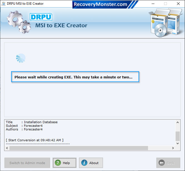
Task: Close the DRPU MSI to EXE Creator window
Action: point(178,4)
